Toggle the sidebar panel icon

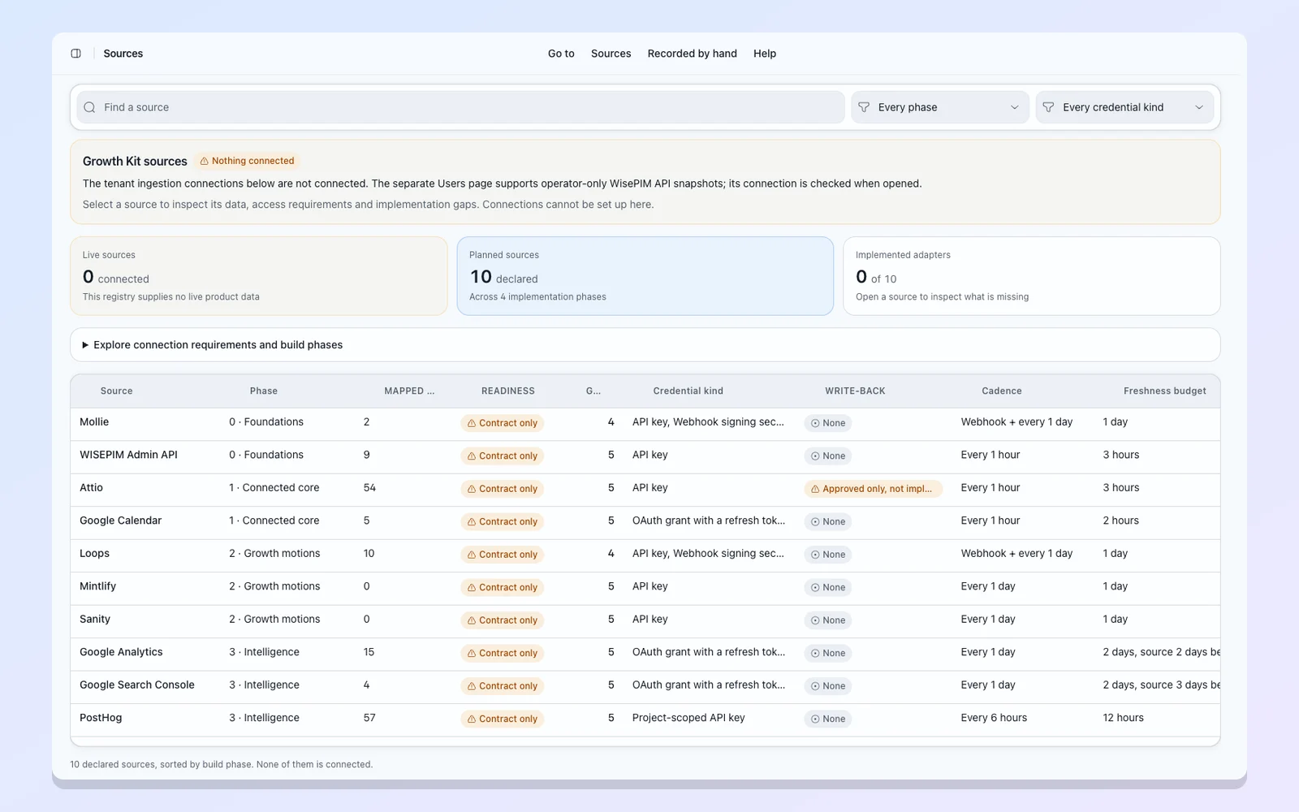point(76,54)
